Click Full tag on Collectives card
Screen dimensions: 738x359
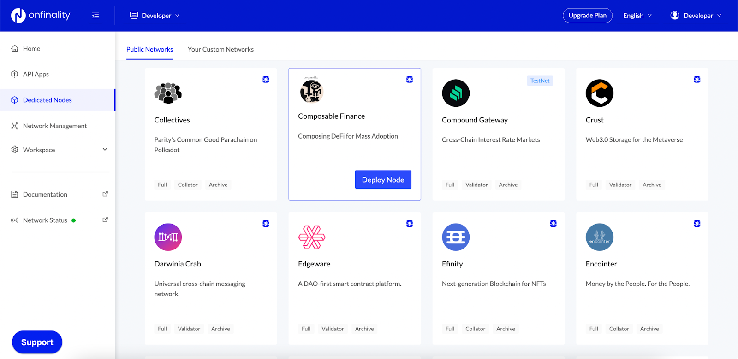pyautogui.click(x=162, y=185)
